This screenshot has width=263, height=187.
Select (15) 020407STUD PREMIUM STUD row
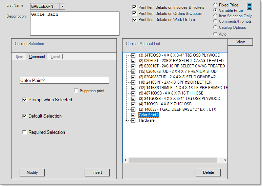[178, 71]
